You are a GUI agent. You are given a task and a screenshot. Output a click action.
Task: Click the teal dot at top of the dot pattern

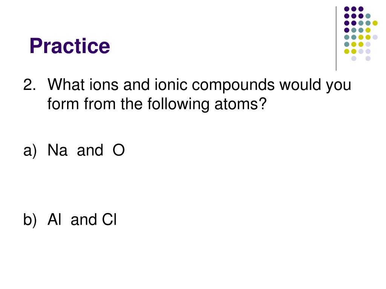(368, 16)
